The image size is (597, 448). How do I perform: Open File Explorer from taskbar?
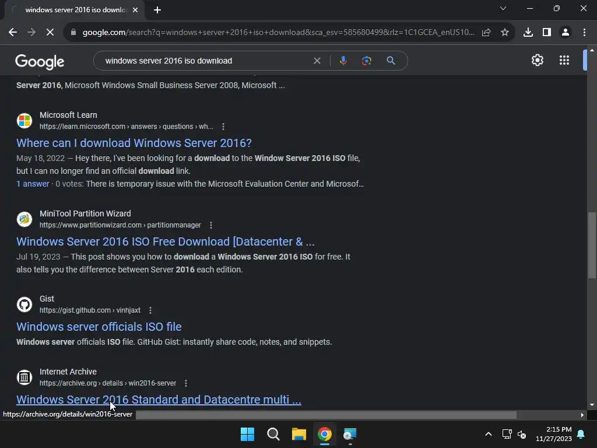pyautogui.click(x=299, y=434)
